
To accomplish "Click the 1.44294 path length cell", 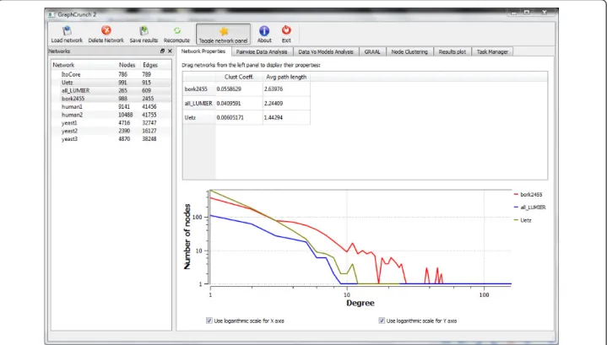I will click(286, 117).
